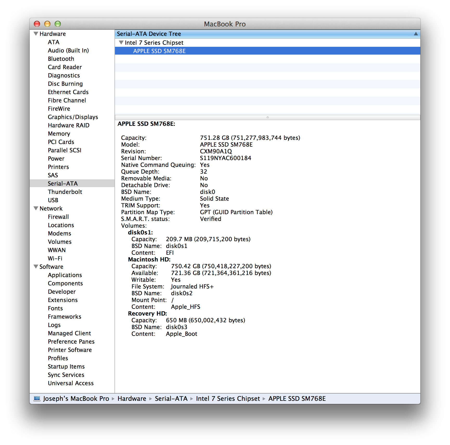Click APPLE SSD SM768E in path bar
450x445 pixels.
click(297, 398)
